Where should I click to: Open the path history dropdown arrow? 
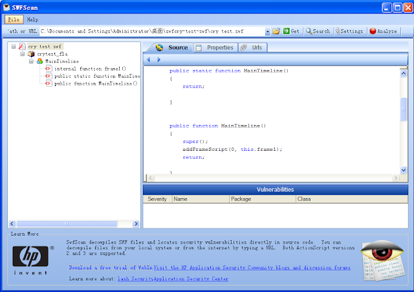tap(267, 32)
